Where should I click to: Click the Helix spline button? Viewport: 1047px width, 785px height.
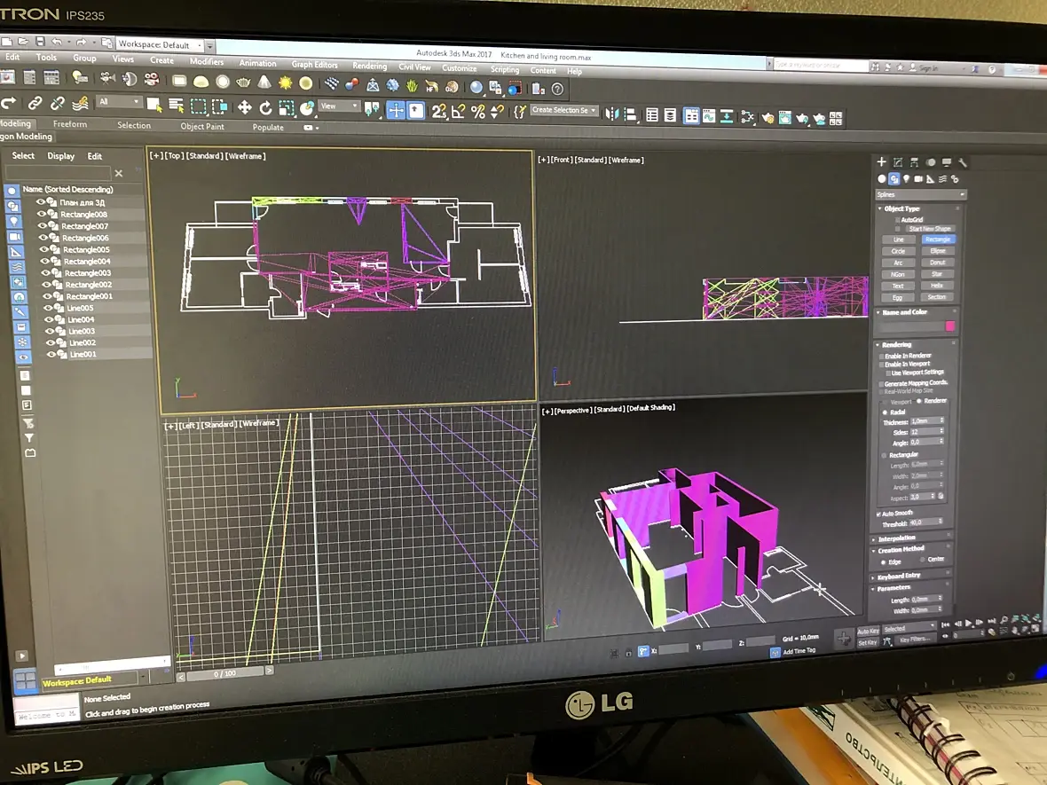pos(937,285)
